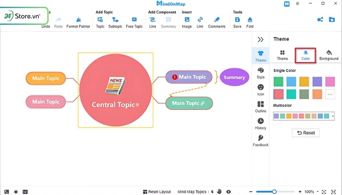The width and height of the screenshot is (342, 195).
Task: Activate the Format Painter tool
Action: [x=78, y=23]
